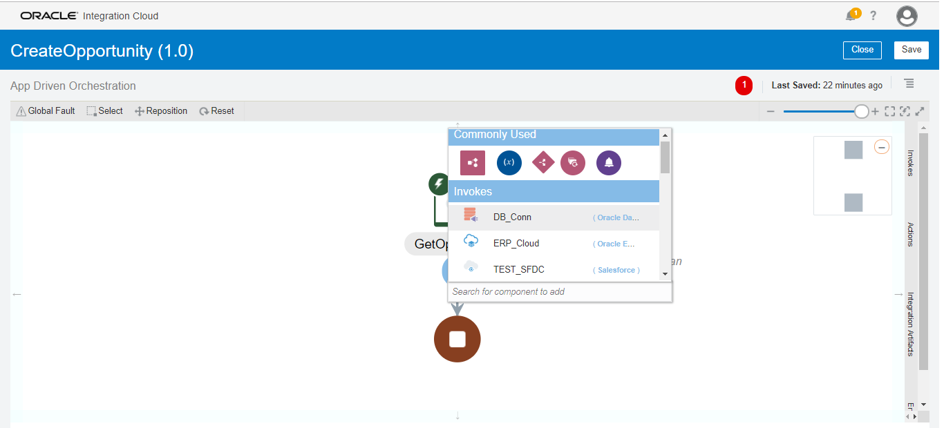Add the Assign (x) action icon
The height and width of the screenshot is (428, 944).
[509, 163]
